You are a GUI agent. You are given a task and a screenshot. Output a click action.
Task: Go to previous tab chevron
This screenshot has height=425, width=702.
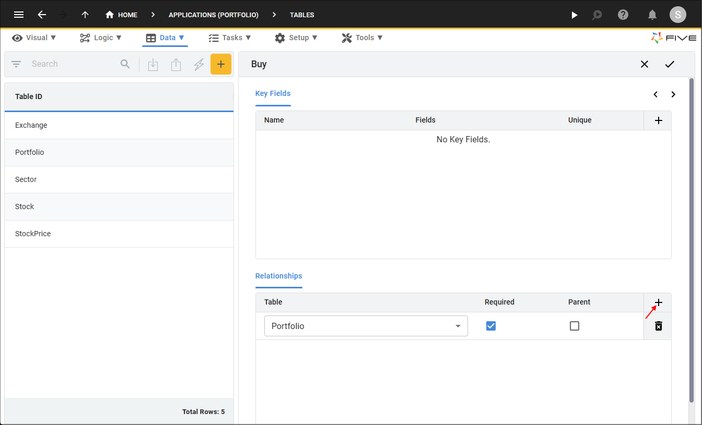pos(656,94)
